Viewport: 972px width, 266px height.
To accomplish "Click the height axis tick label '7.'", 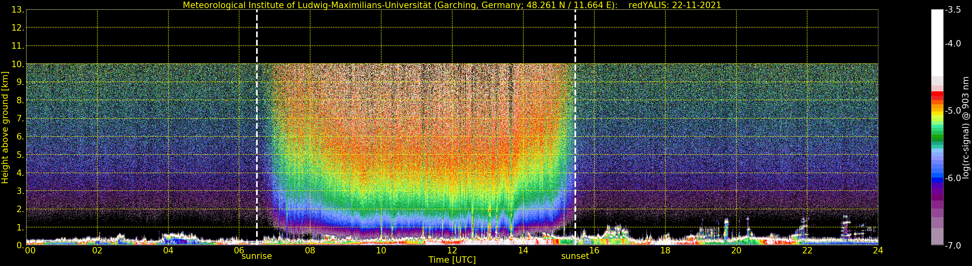I will point(20,119).
